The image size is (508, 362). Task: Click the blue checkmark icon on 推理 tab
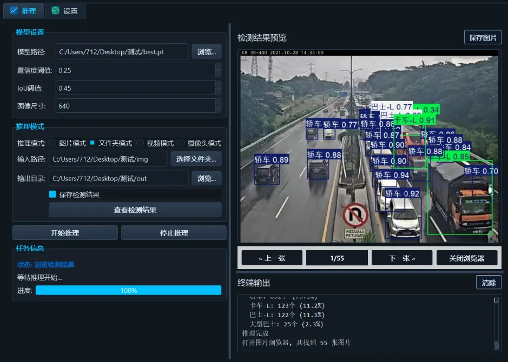pos(14,10)
